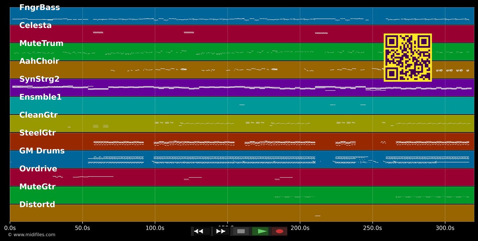Click the red record button
The image size is (478, 241).
(x=279, y=231)
